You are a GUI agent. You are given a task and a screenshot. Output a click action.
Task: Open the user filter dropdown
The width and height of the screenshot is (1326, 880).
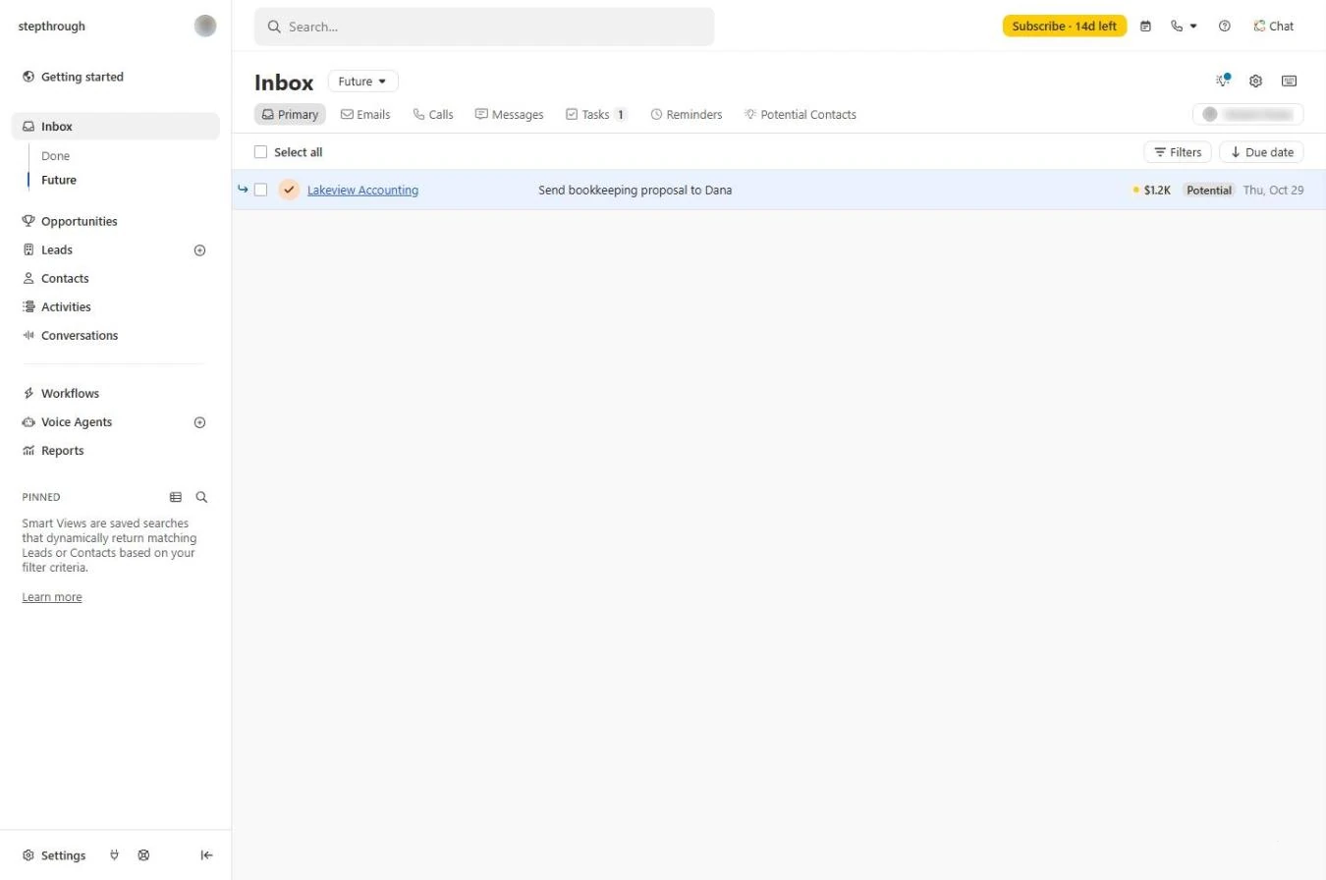[1248, 114]
